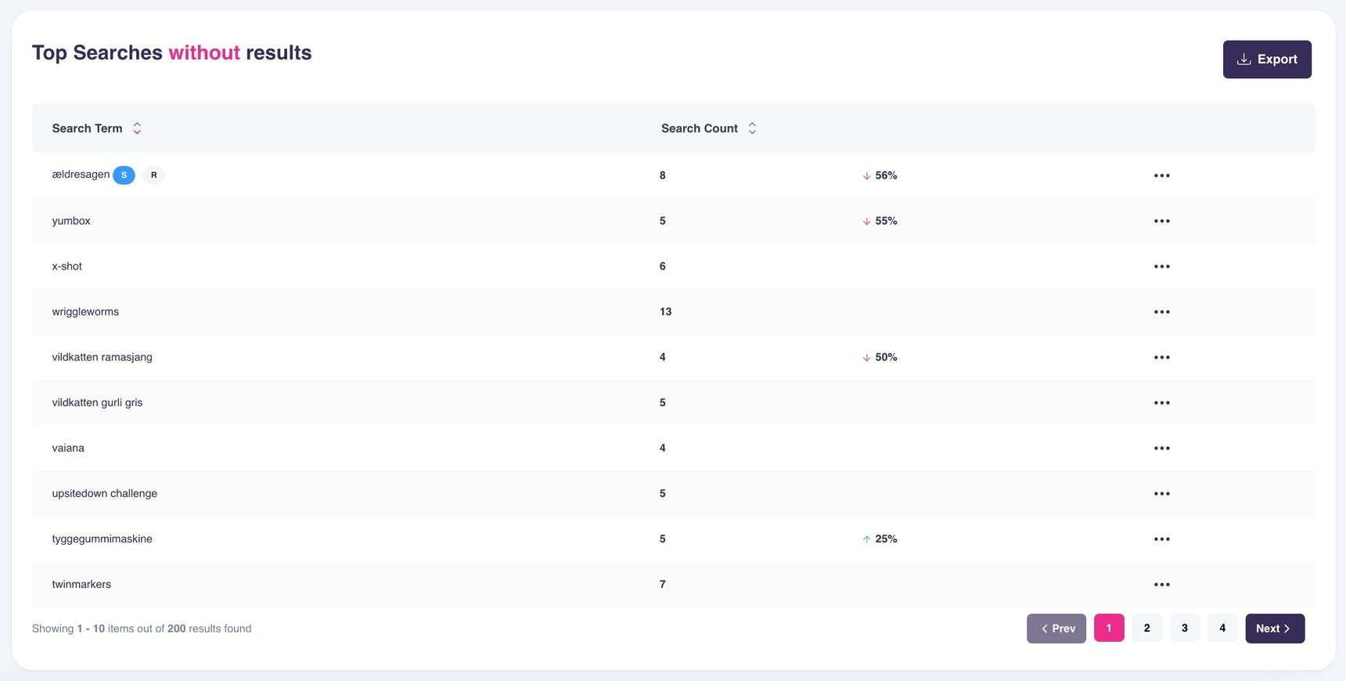Select page 4 in pagination
Image resolution: width=1346 pixels, height=681 pixels.
pyautogui.click(x=1222, y=628)
